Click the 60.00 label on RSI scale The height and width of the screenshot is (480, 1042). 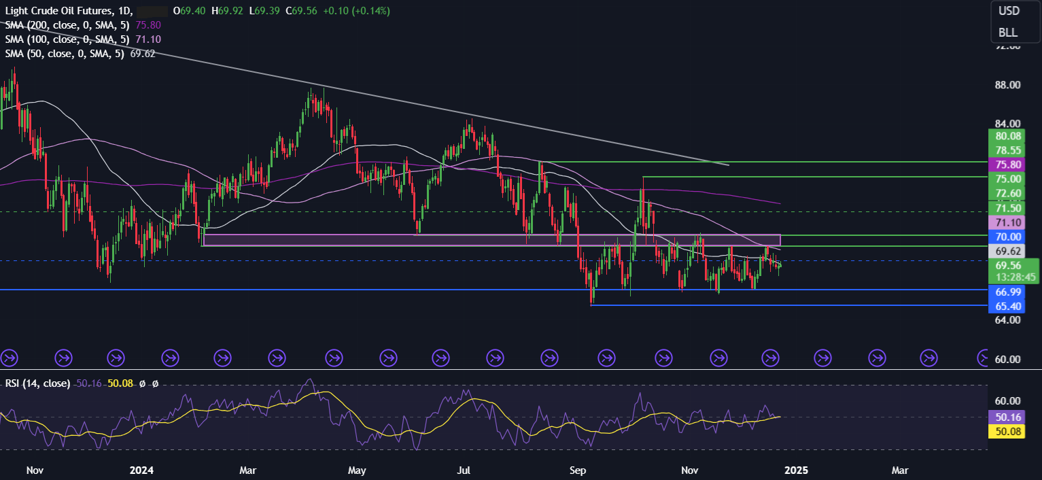(1009, 400)
